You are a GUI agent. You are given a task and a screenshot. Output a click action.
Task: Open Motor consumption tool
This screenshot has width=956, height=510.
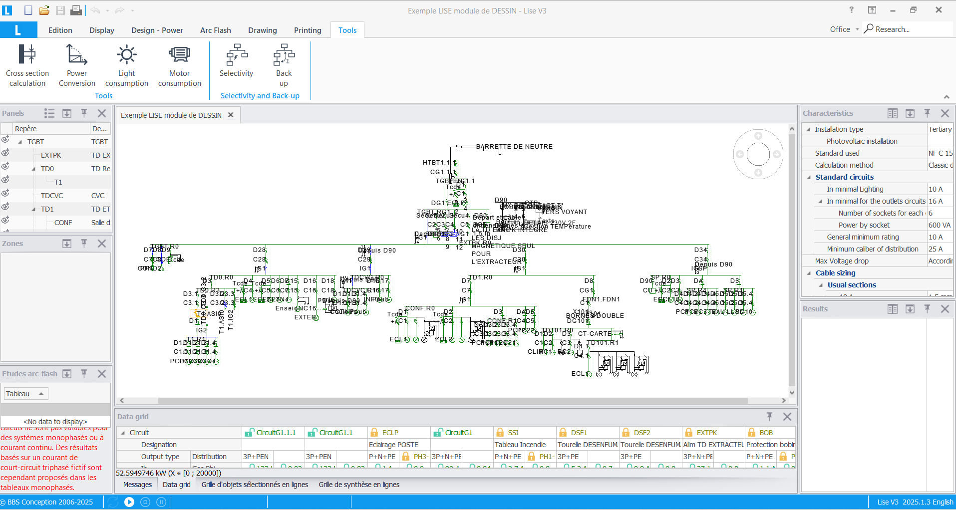[180, 65]
